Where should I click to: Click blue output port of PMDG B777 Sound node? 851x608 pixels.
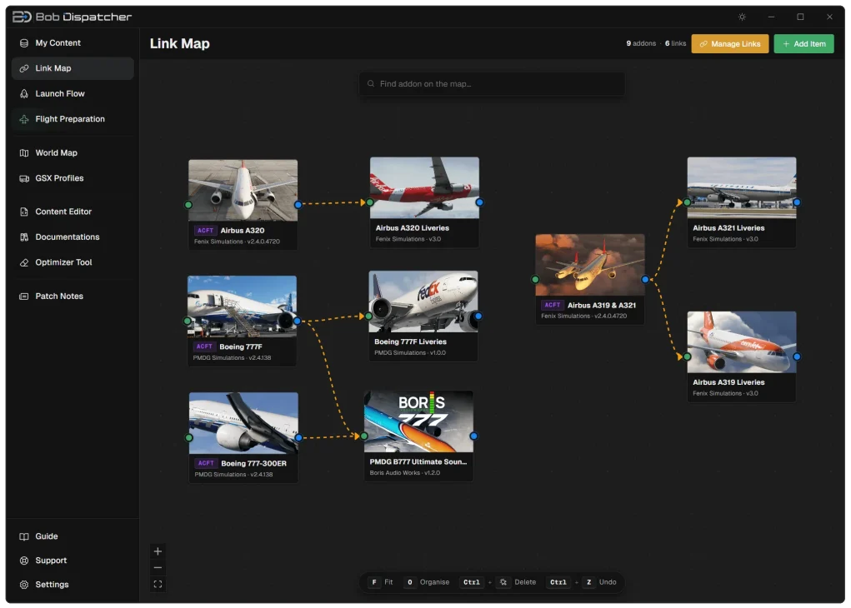tap(473, 436)
